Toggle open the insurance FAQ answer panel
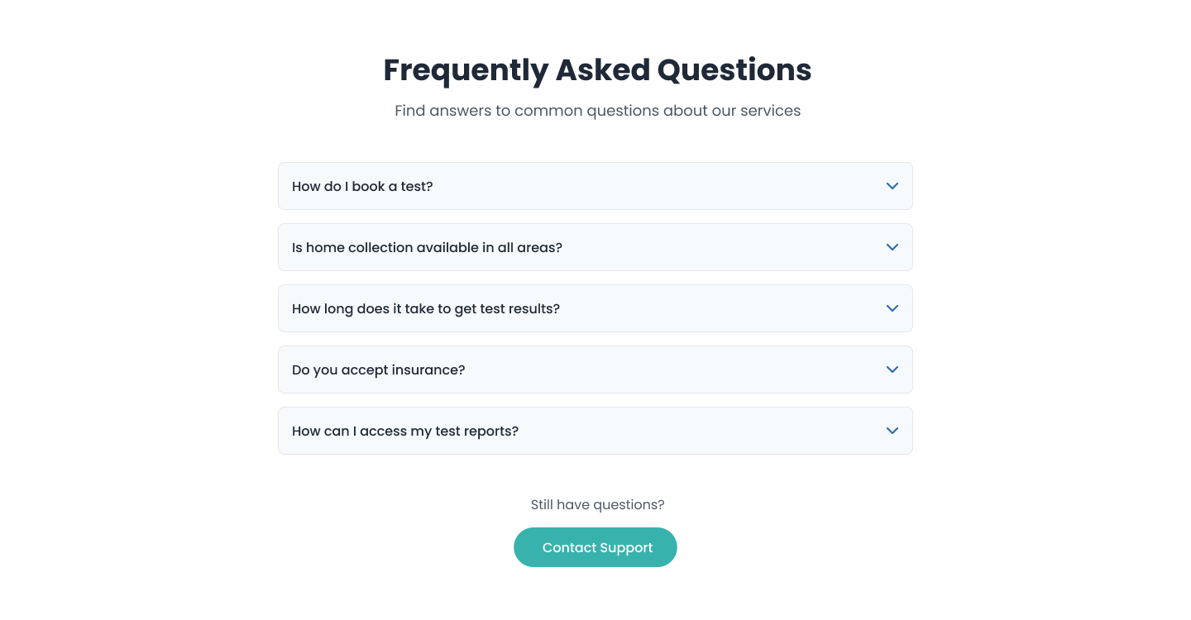 point(595,370)
